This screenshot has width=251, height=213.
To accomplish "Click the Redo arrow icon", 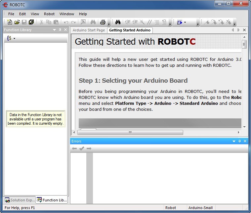I will (73, 22).
